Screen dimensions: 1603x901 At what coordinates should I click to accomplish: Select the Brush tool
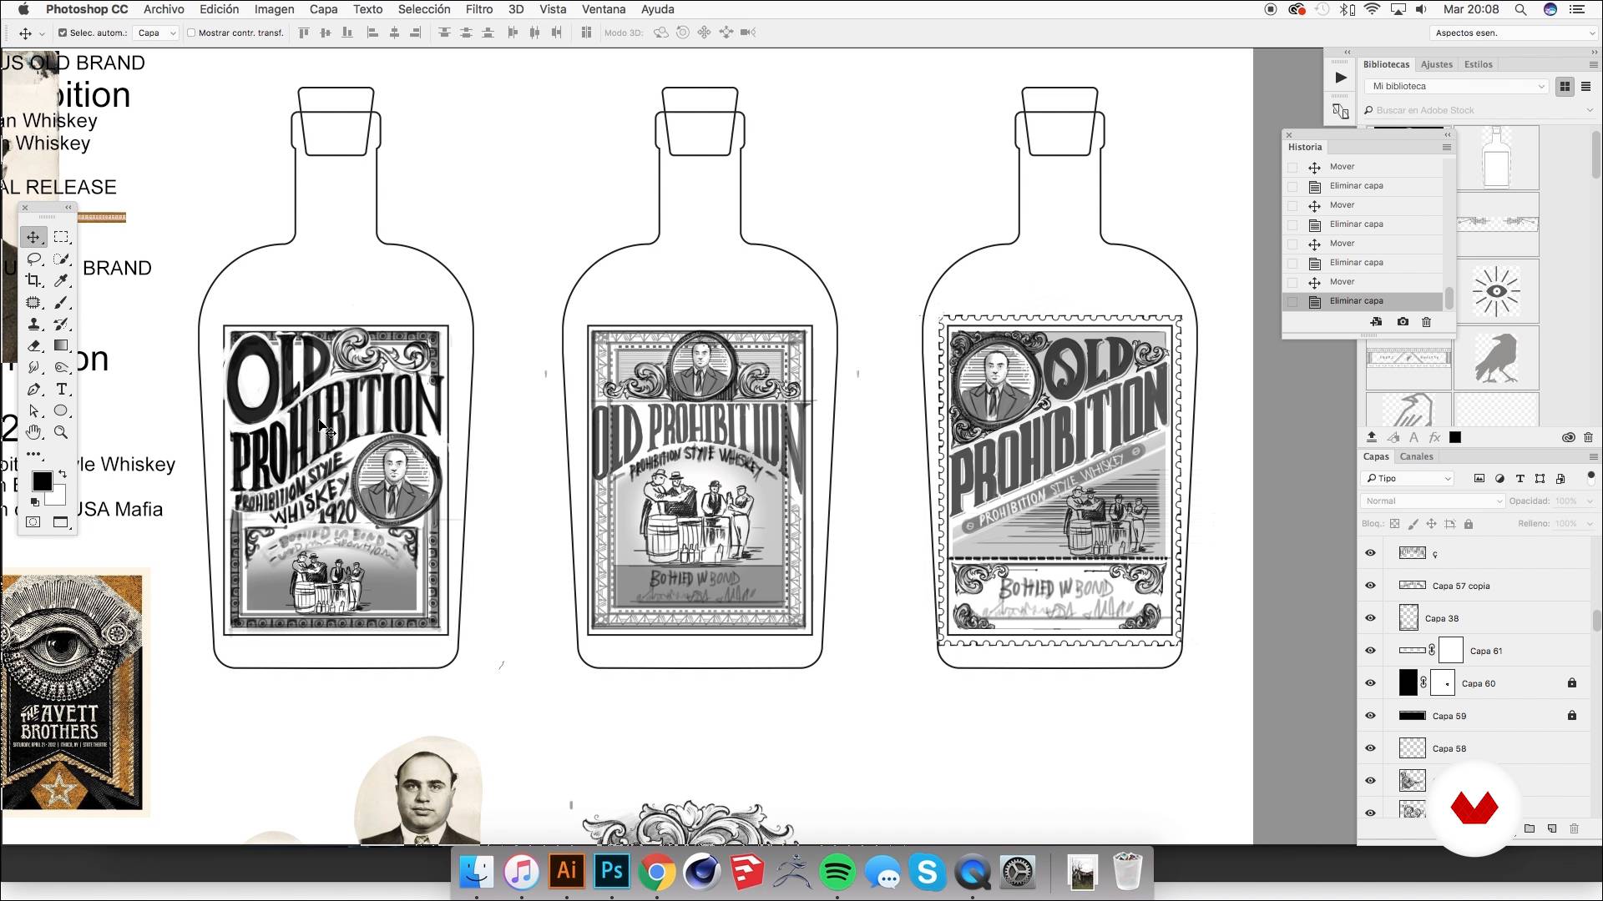(61, 303)
